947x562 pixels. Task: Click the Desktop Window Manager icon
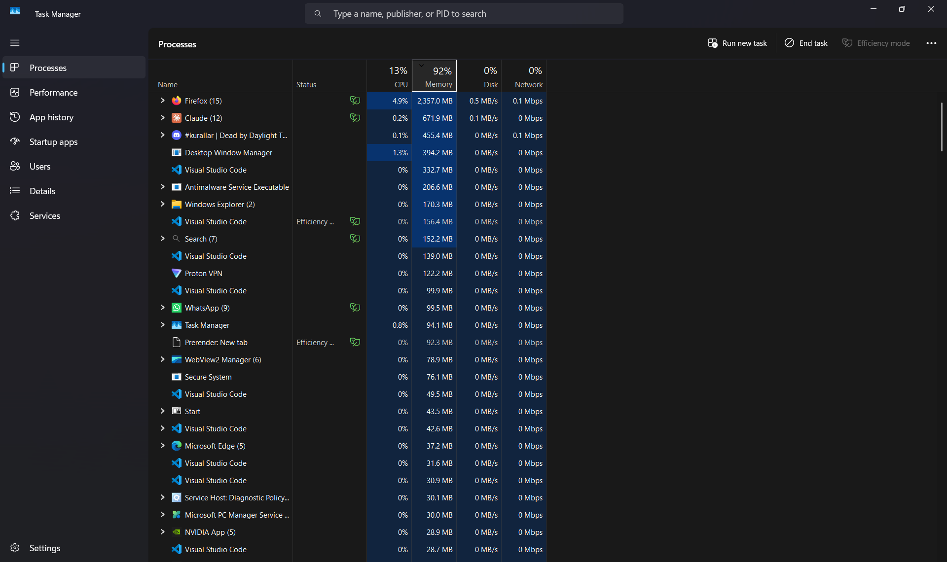click(x=176, y=152)
